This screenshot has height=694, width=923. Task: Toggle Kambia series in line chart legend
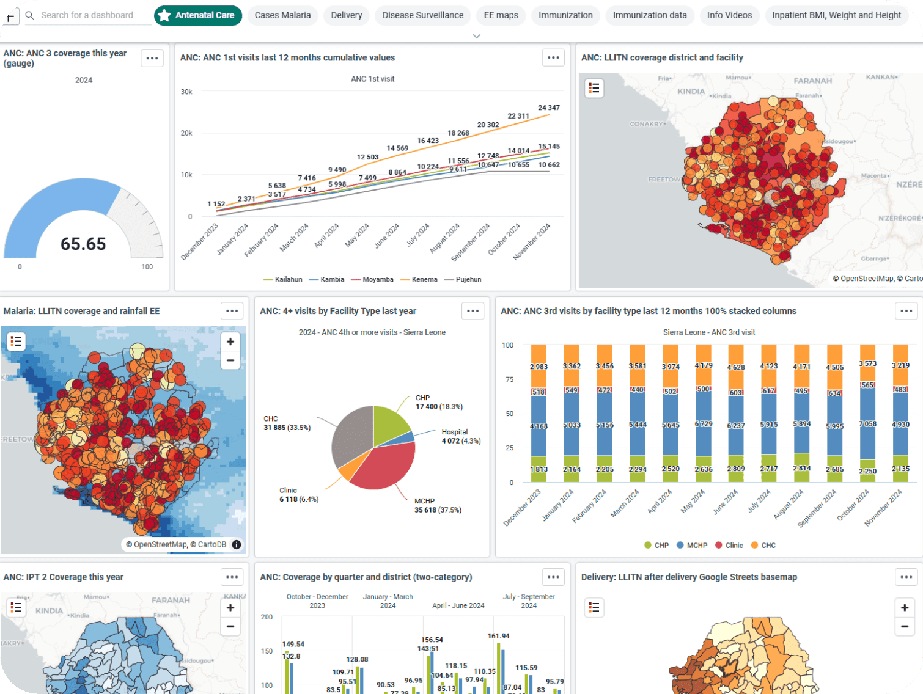click(x=326, y=279)
